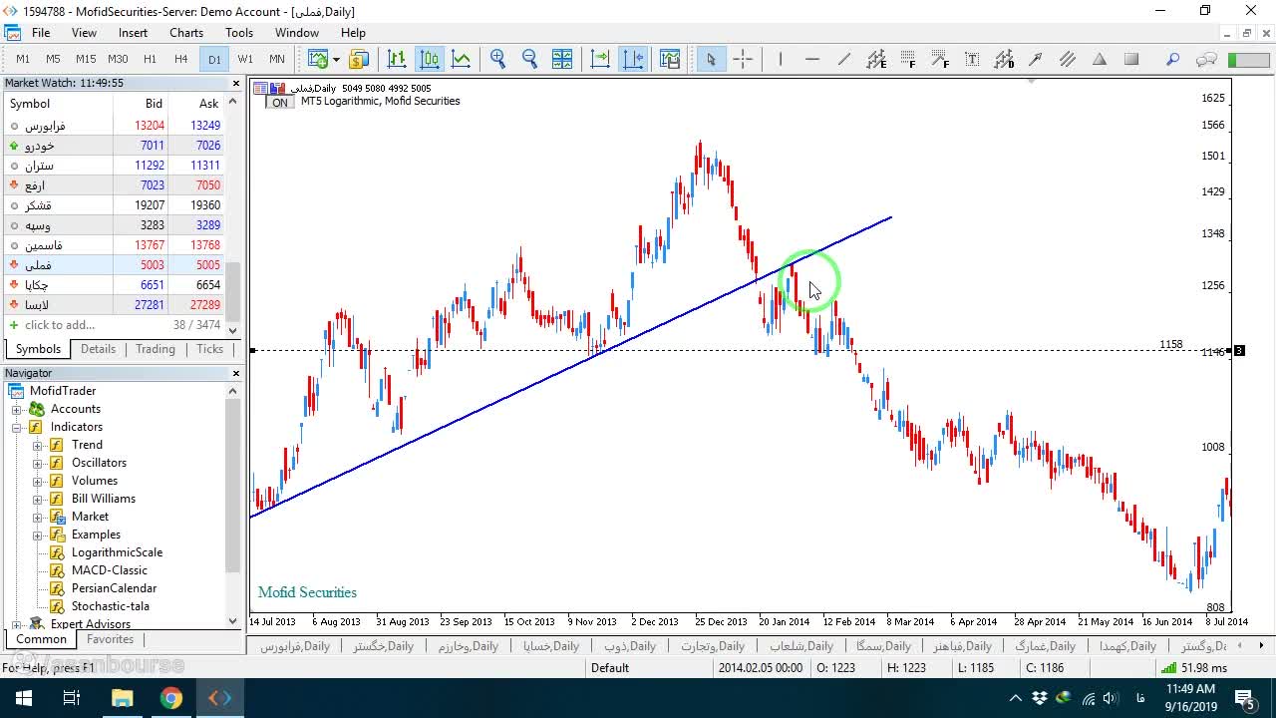Select the crosshair tool

(743, 59)
